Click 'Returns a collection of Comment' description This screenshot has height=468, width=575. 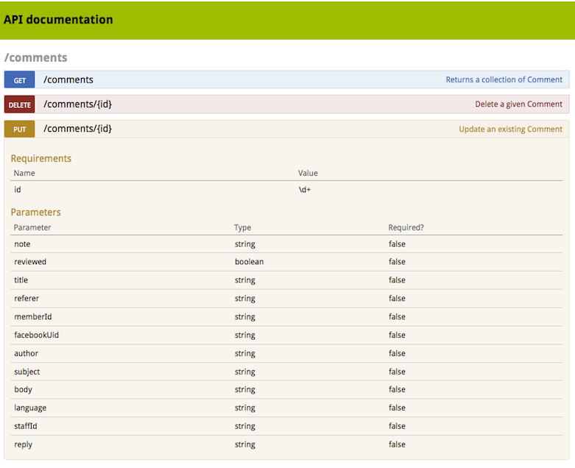(x=504, y=79)
